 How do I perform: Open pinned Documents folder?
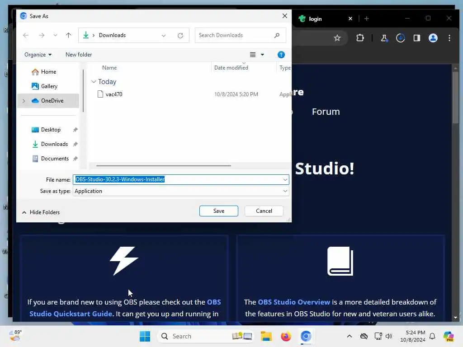tap(55, 159)
